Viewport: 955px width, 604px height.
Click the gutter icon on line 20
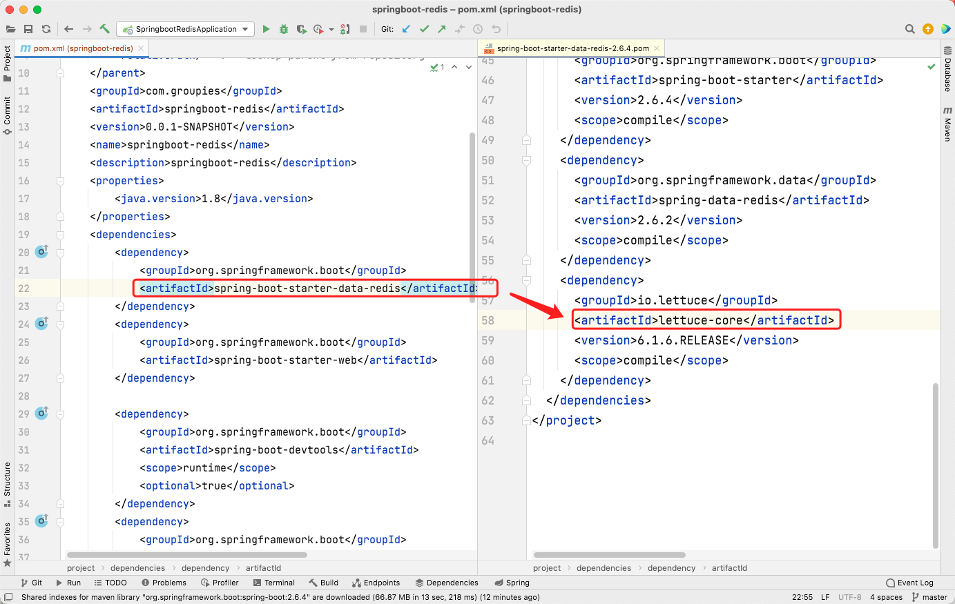pyautogui.click(x=42, y=252)
